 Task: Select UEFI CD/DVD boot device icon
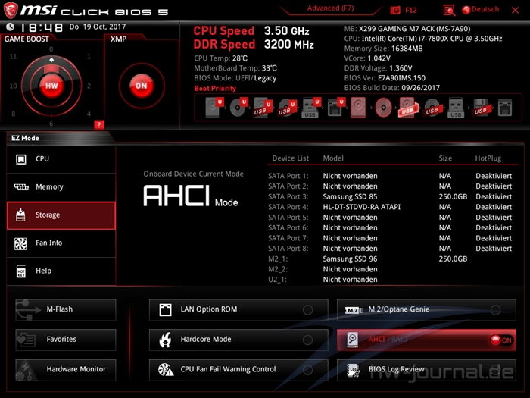(238, 108)
